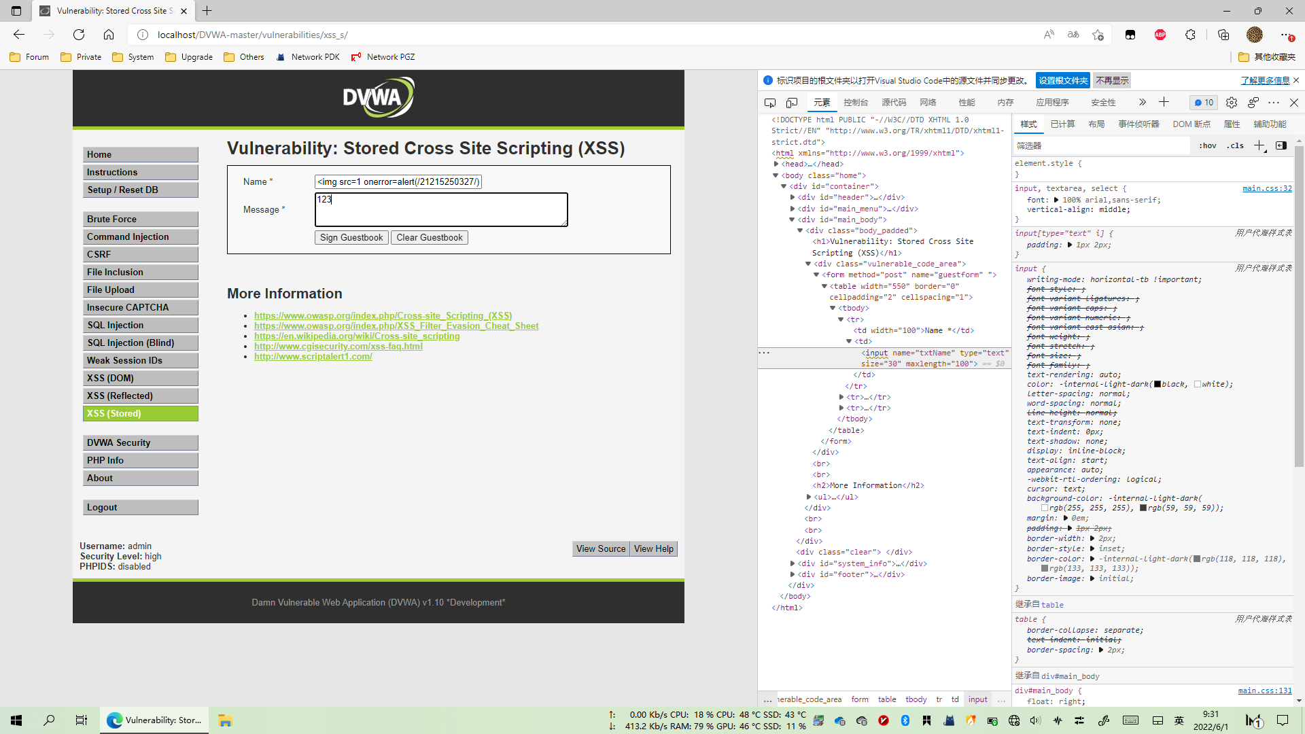Collapse the div id="main_body" node

pos(792,220)
